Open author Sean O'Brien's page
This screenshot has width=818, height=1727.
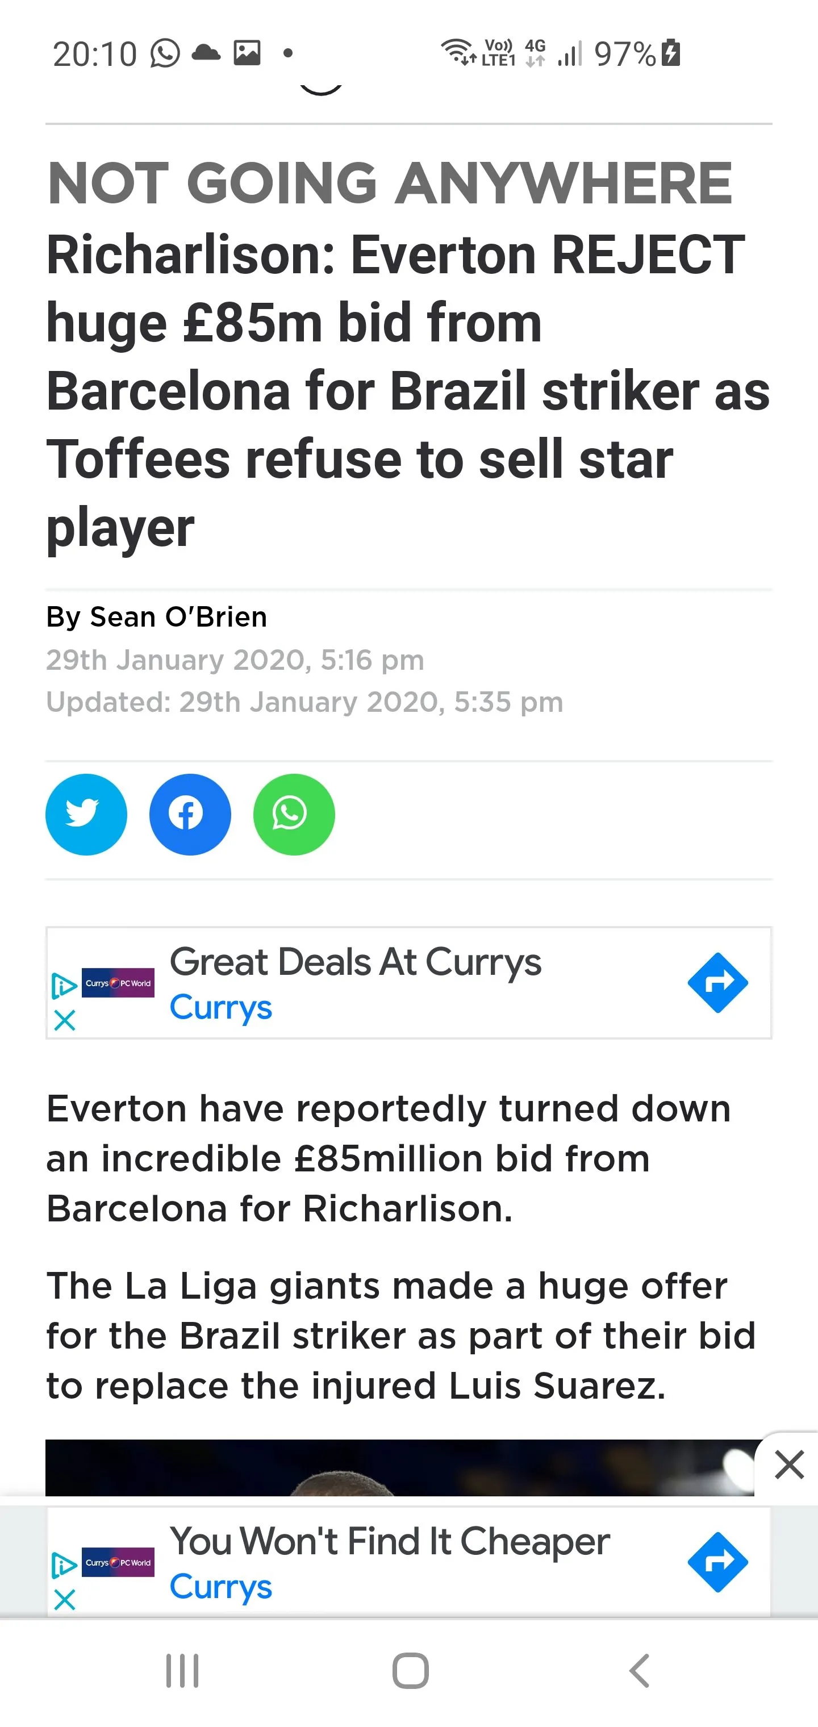178,617
